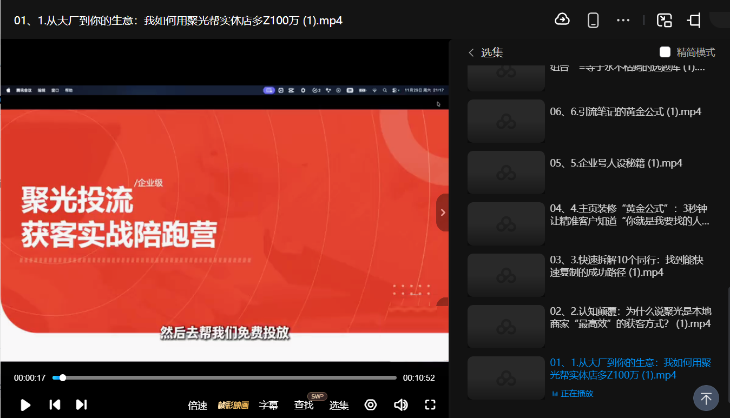This screenshot has height=418, width=730.
Task: Click the cloud download icon
Action: (x=562, y=20)
